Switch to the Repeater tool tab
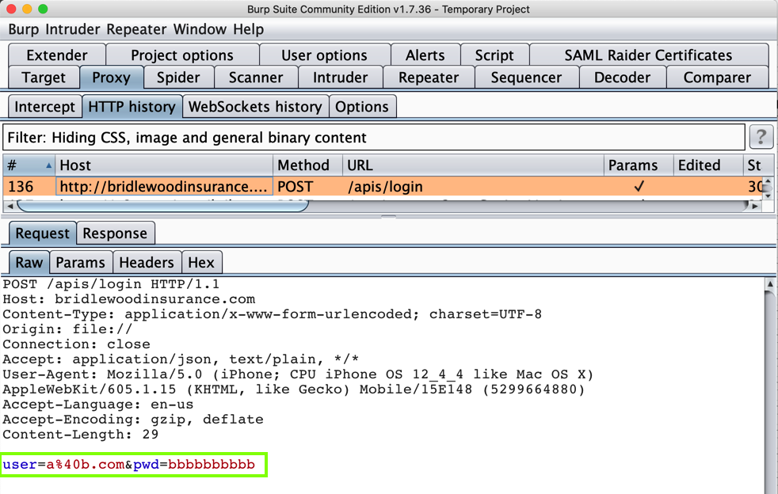Image resolution: width=778 pixels, height=494 pixels. tap(429, 78)
